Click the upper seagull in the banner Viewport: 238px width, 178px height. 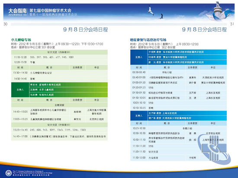coord(151,10)
